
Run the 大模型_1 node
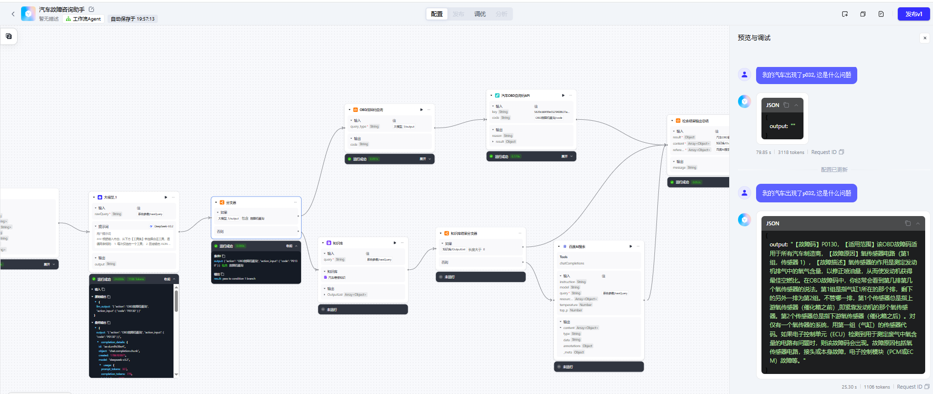[x=166, y=197]
